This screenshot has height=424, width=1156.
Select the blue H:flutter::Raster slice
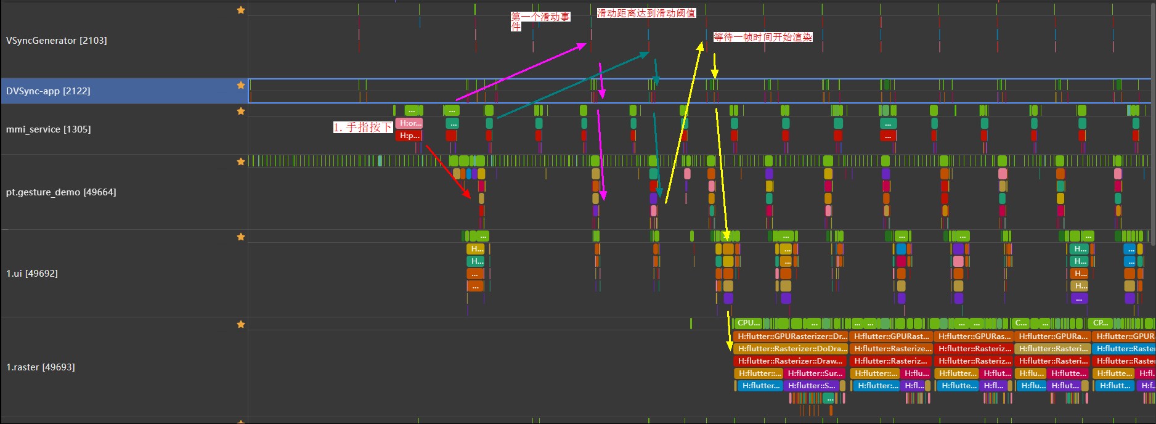[x=1124, y=349]
